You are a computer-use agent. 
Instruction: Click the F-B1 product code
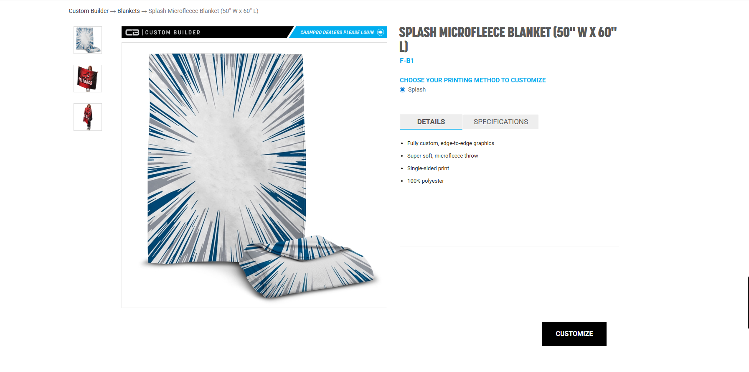pos(407,61)
